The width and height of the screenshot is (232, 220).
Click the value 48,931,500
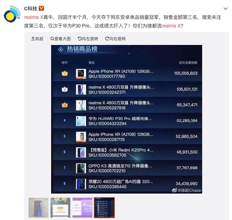click(x=187, y=152)
